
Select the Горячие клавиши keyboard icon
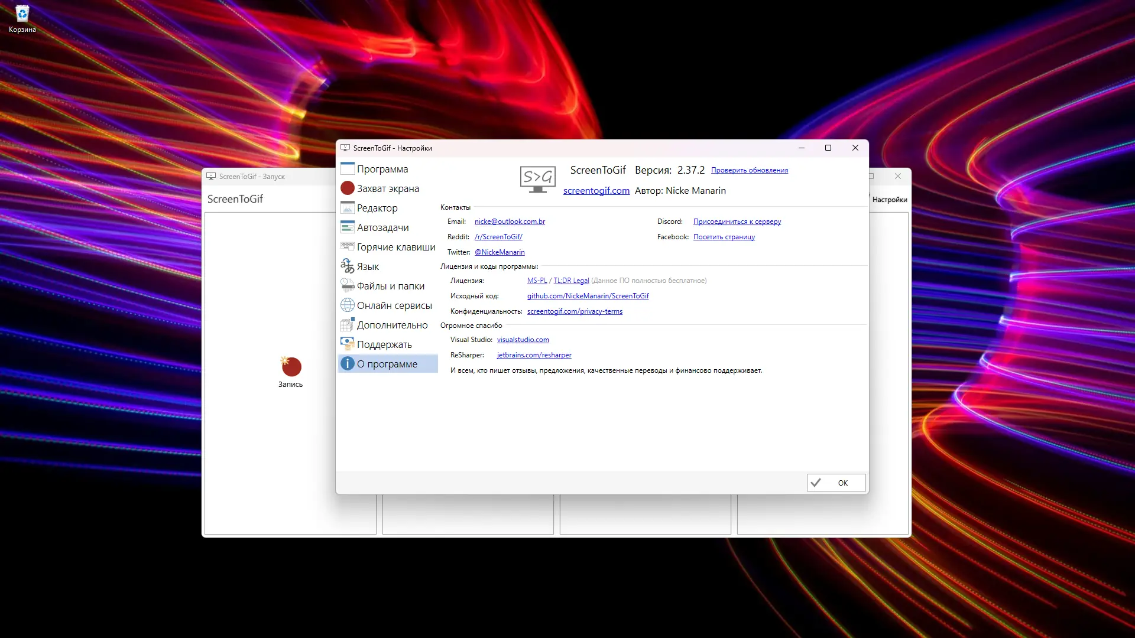pyautogui.click(x=348, y=247)
